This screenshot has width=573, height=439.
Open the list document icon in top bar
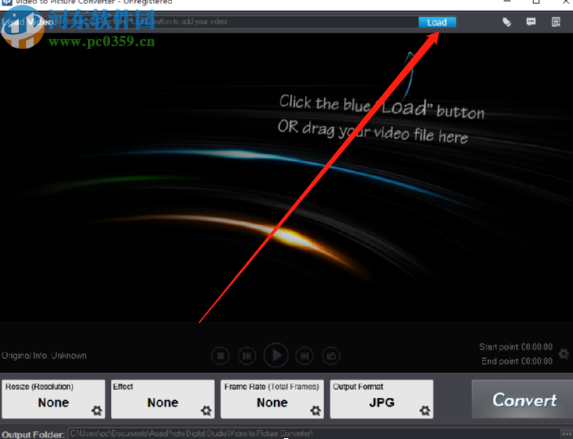point(556,22)
